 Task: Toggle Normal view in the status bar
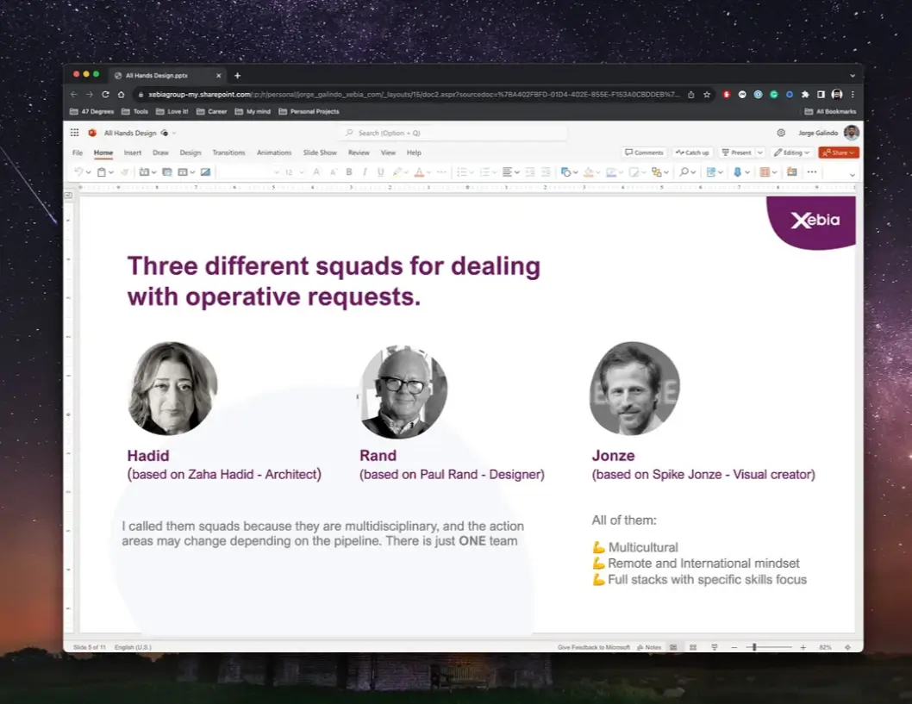(673, 647)
